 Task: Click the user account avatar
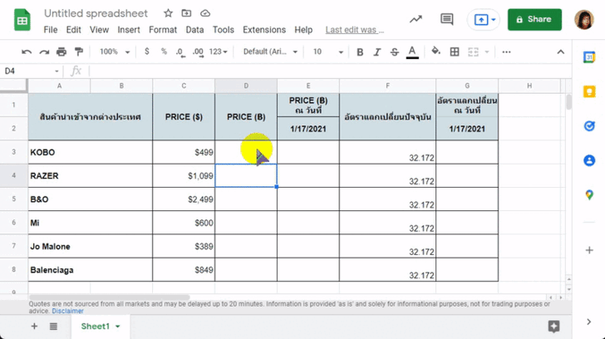point(583,19)
